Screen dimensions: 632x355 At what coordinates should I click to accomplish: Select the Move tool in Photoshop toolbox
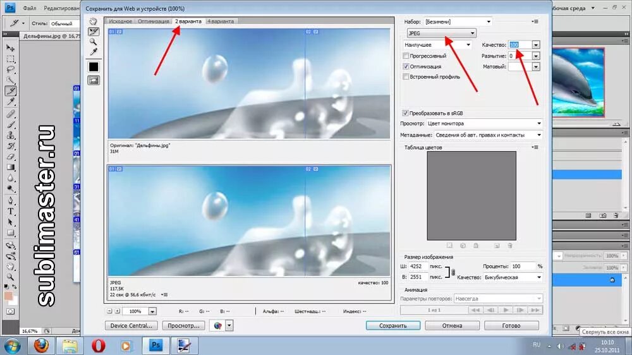pos(11,48)
